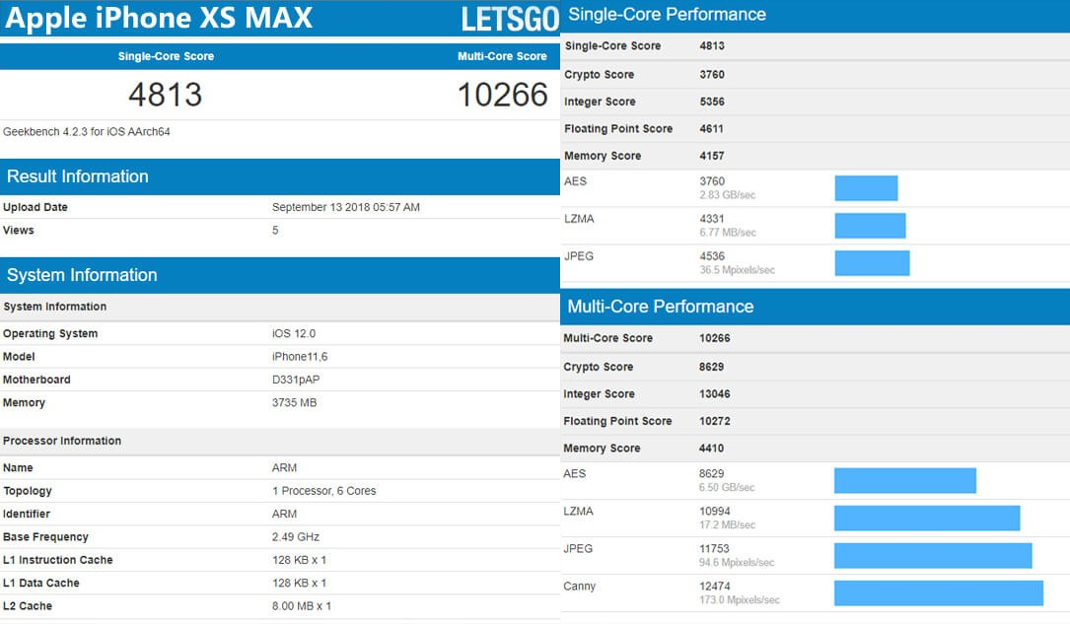
Task: Click the "173.0 Mpixels/sec" Canny rate
Action: coord(739,600)
